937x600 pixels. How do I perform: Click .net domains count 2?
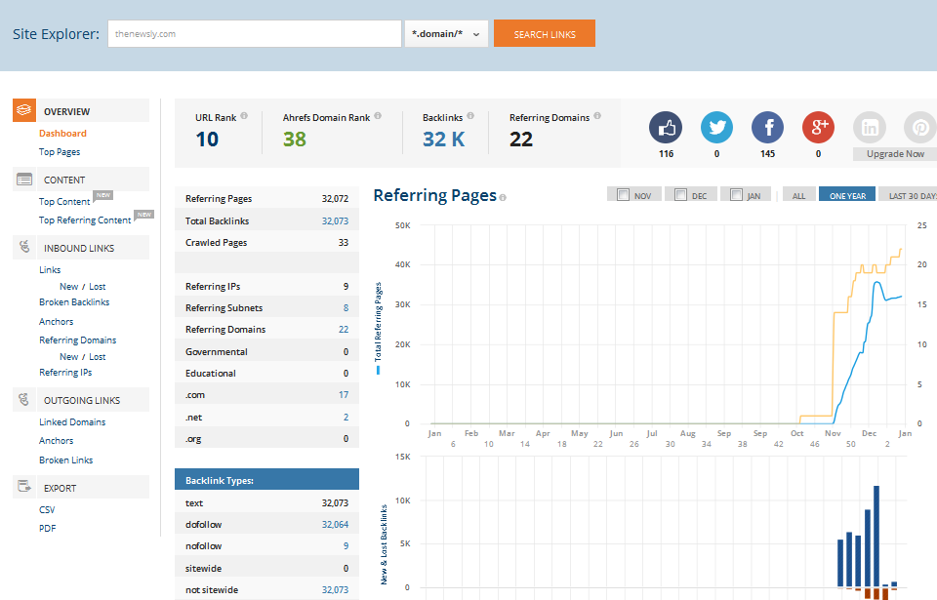[346, 418]
